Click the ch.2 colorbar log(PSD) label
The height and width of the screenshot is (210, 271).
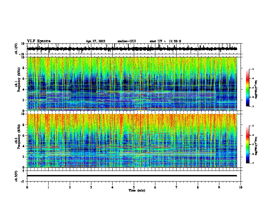256,146
